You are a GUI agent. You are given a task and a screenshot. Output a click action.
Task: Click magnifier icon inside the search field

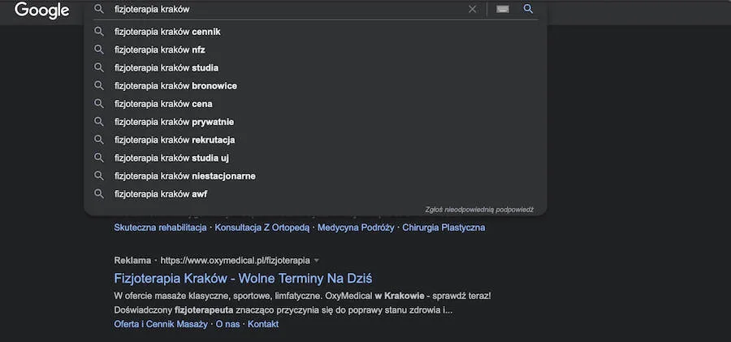coord(99,10)
